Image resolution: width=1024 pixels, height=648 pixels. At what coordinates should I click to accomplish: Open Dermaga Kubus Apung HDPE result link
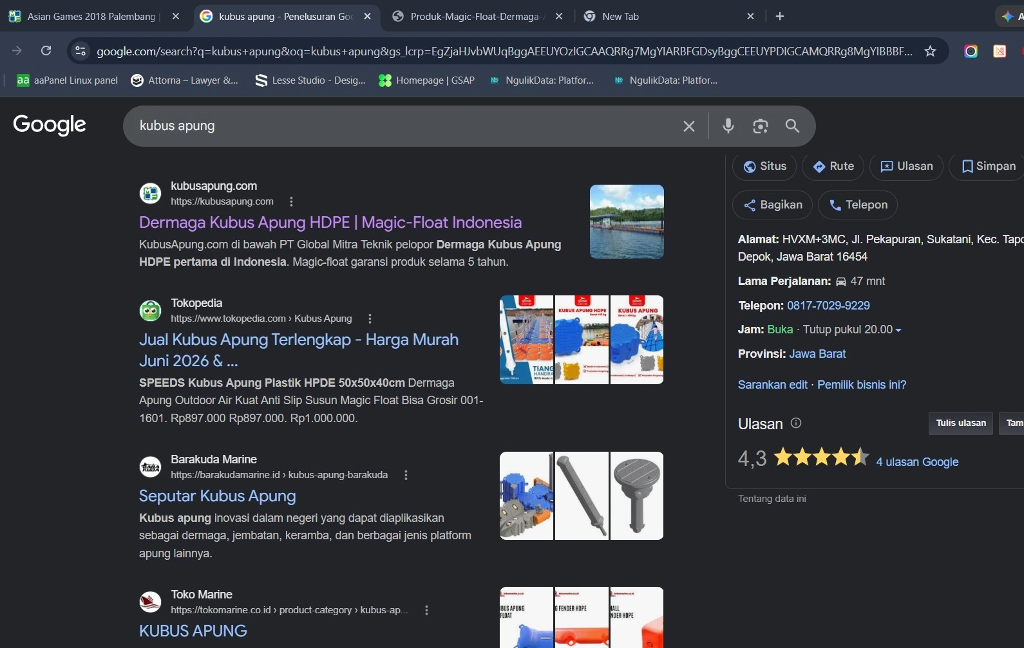pos(330,223)
